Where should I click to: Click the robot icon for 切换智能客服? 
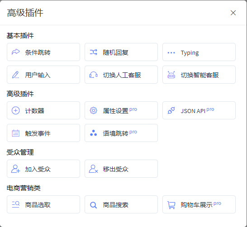click(x=171, y=75)
